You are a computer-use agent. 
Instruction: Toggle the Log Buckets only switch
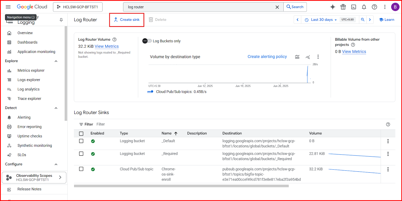147,41
